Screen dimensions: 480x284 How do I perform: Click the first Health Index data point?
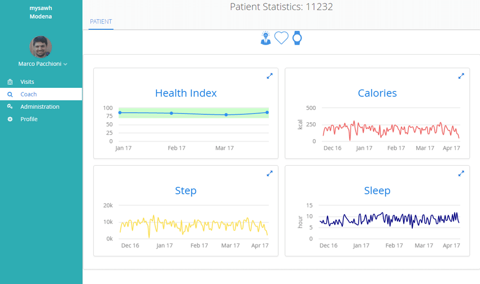pyautogui.click(x=120, y=113)
